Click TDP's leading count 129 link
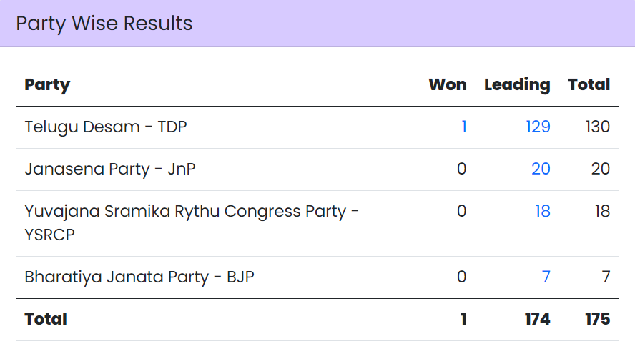The width and height of the screenshot is (635, 344). [538, 127]
